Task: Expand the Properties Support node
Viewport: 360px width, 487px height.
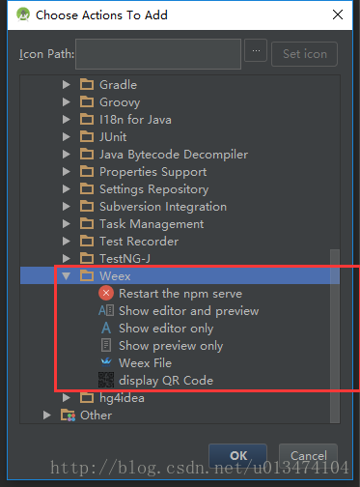Action: tap(67, 172)
